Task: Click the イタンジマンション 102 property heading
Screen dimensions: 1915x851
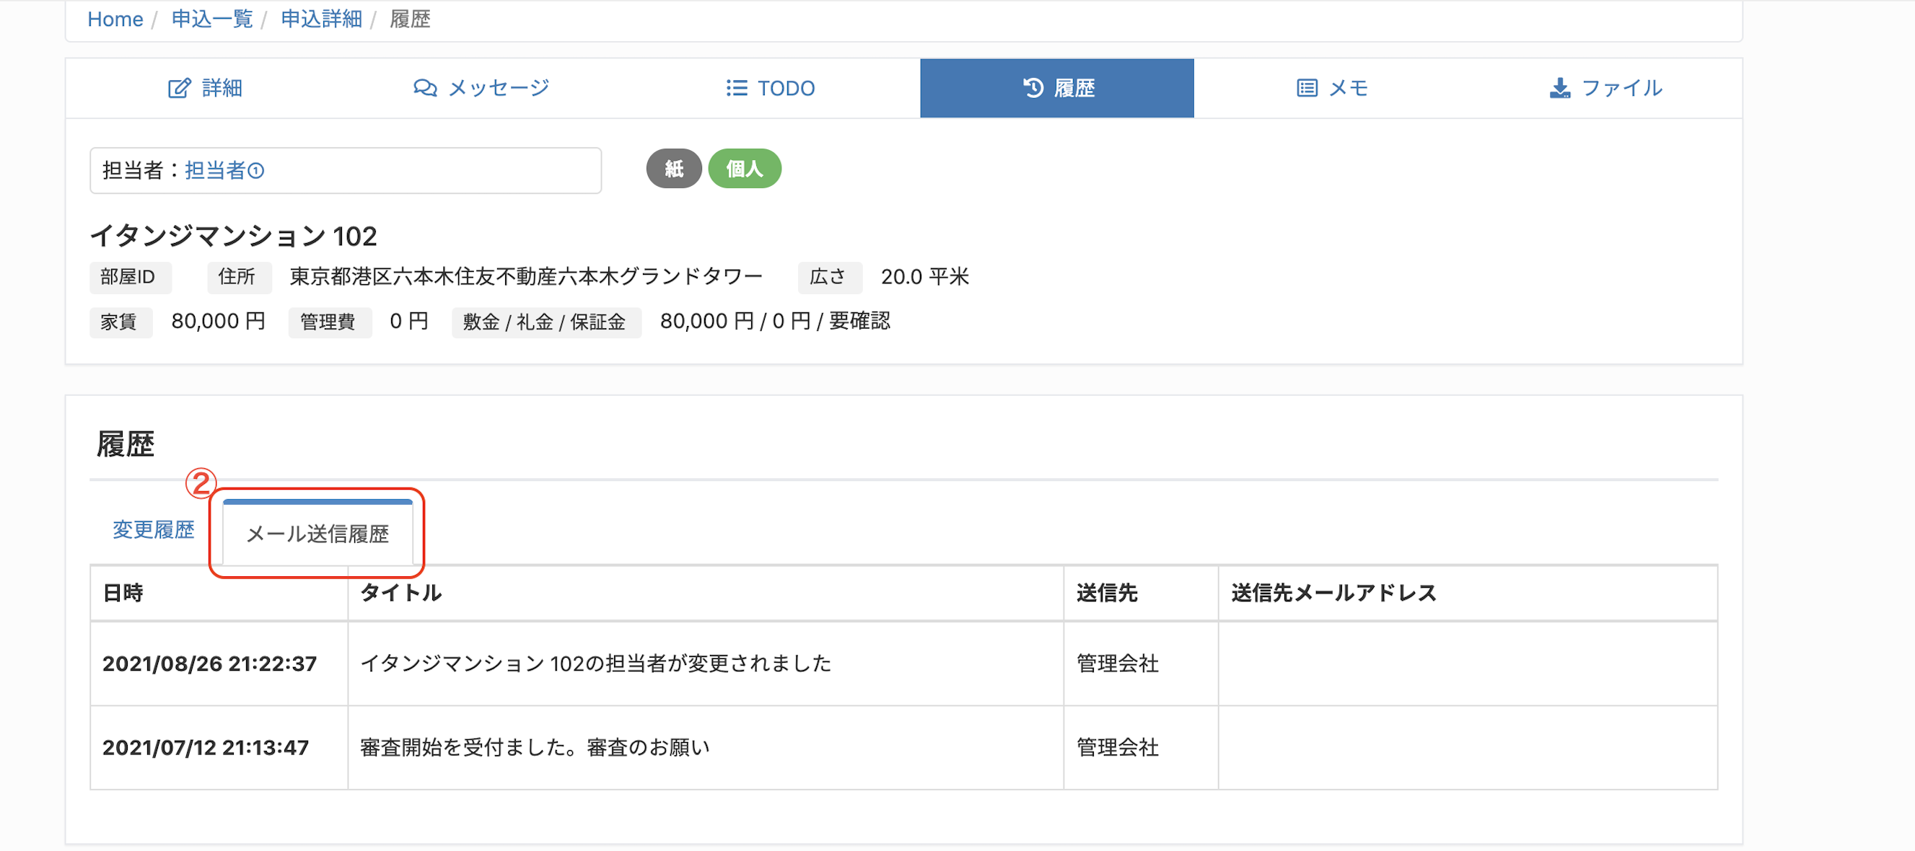Action: (x=234, y=237)
